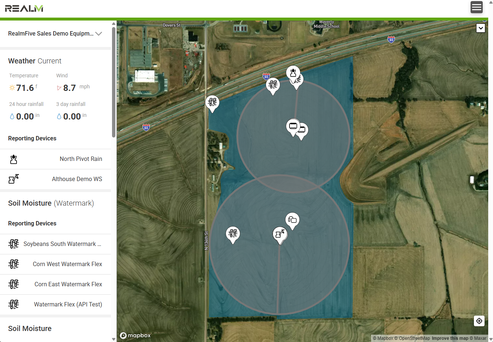Open the Improve this map link
The width and height of the screenshot is (493, 342).
coord(450,338)
